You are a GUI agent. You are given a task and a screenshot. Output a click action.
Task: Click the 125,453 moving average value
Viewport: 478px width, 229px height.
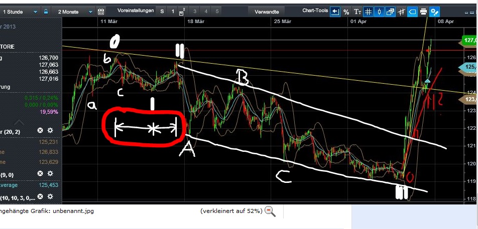pos(49,185)
